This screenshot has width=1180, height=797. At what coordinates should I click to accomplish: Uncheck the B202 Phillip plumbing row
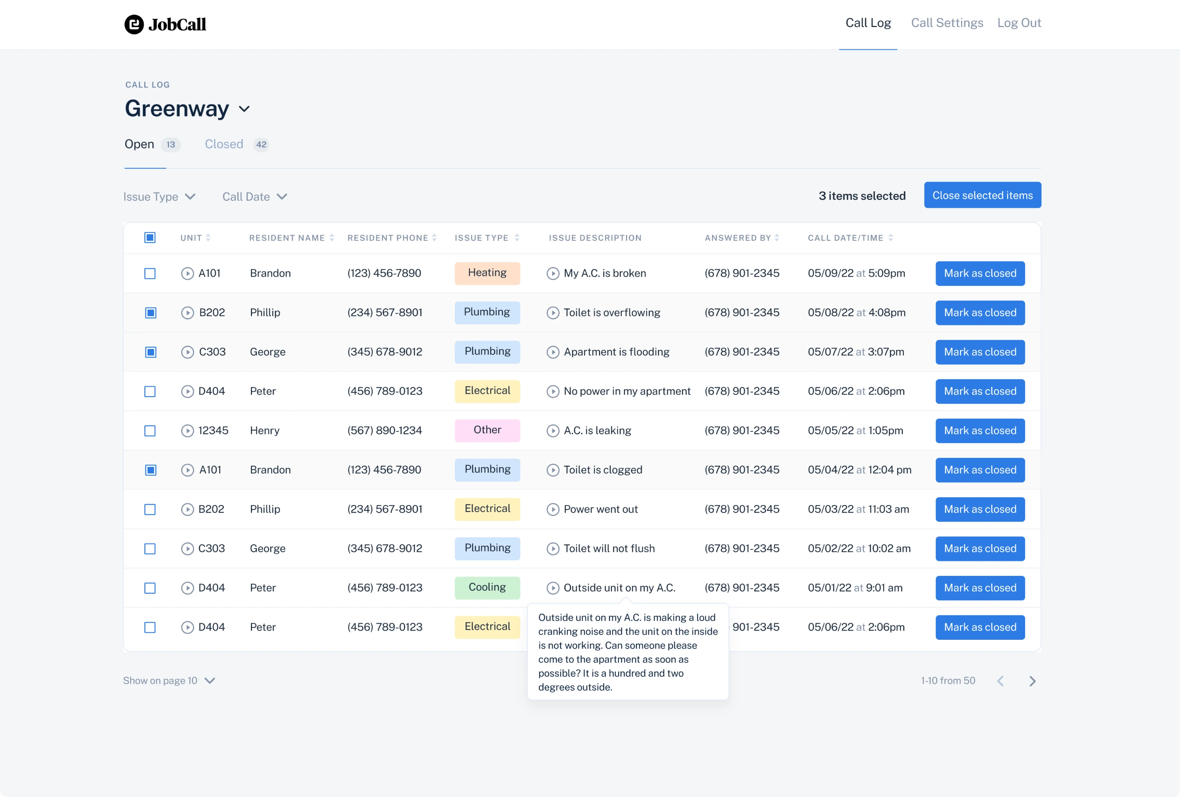[x=150, y=313]
